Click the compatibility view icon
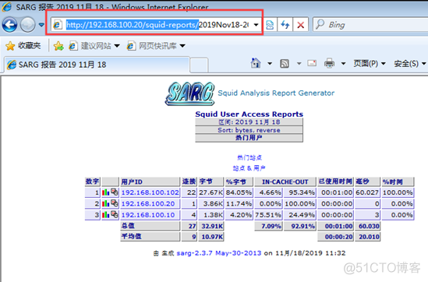The image size is (428, 282). pos(270,25)
